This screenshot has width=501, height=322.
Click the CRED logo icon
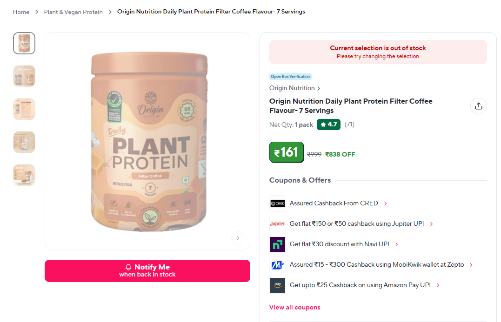(277, 204)
